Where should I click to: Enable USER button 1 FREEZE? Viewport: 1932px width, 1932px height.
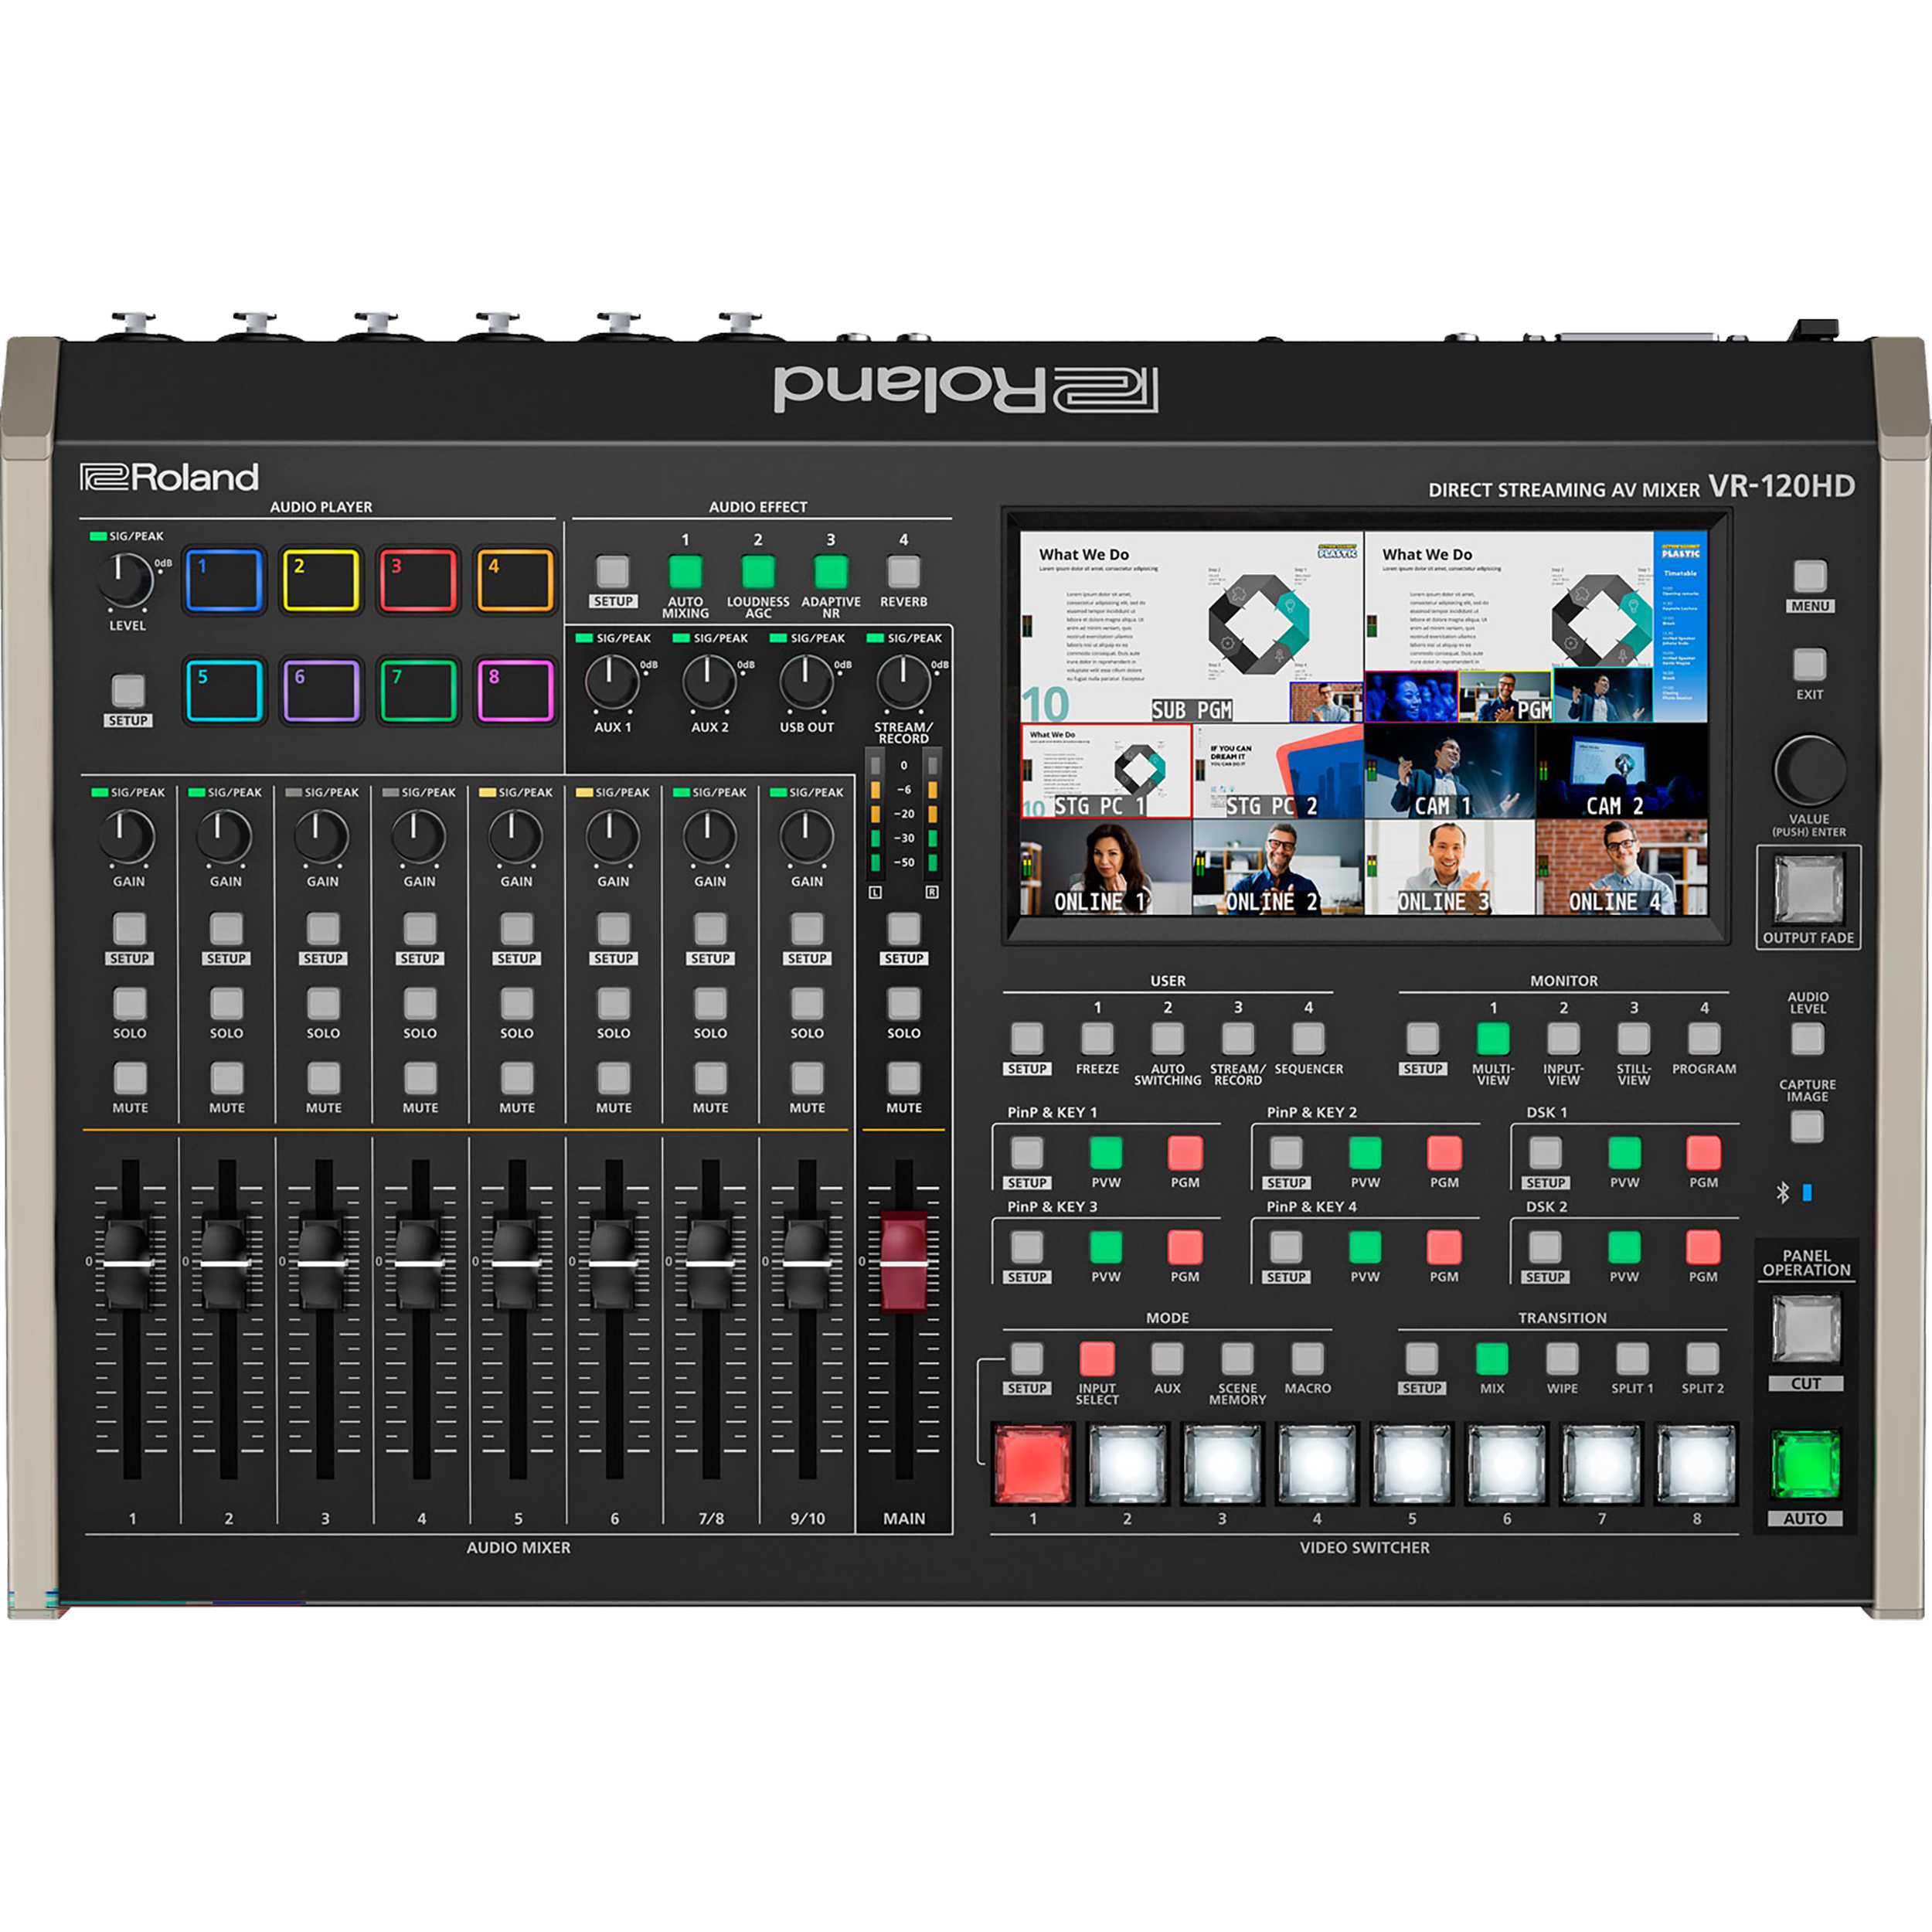(1097, 1039)
